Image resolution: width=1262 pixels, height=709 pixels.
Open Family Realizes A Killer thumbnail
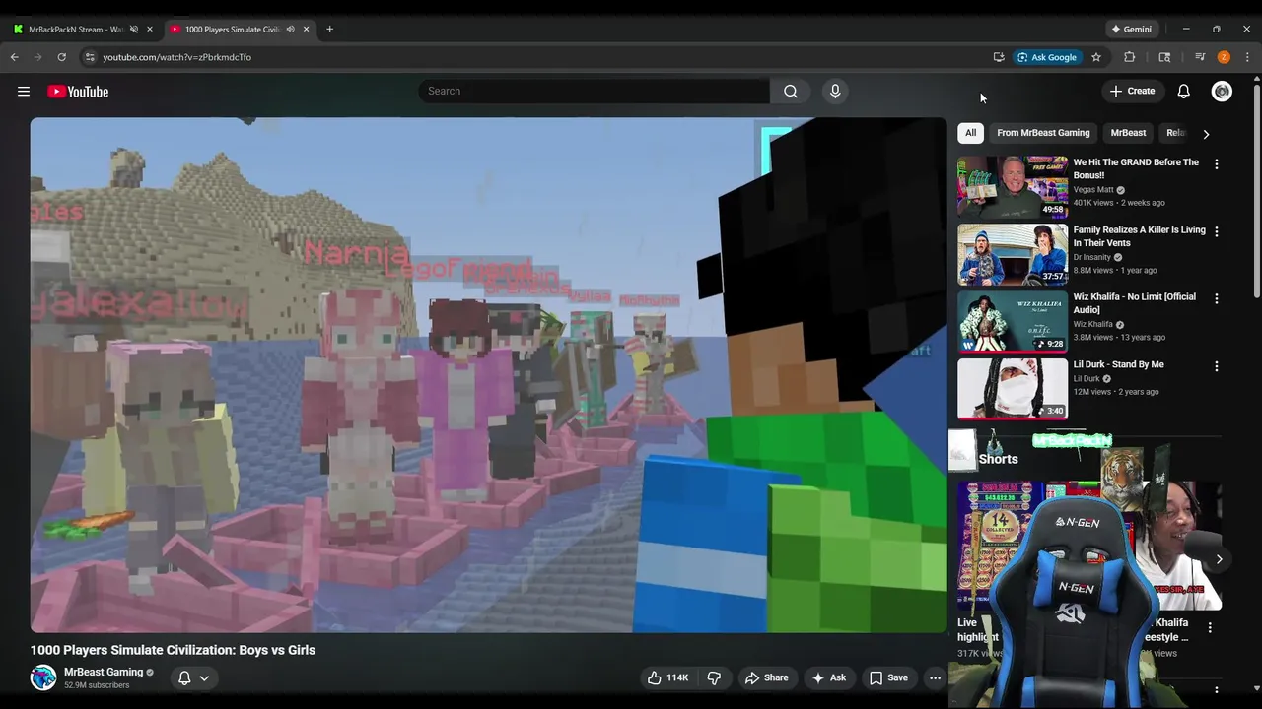[x=1013, y=254]
